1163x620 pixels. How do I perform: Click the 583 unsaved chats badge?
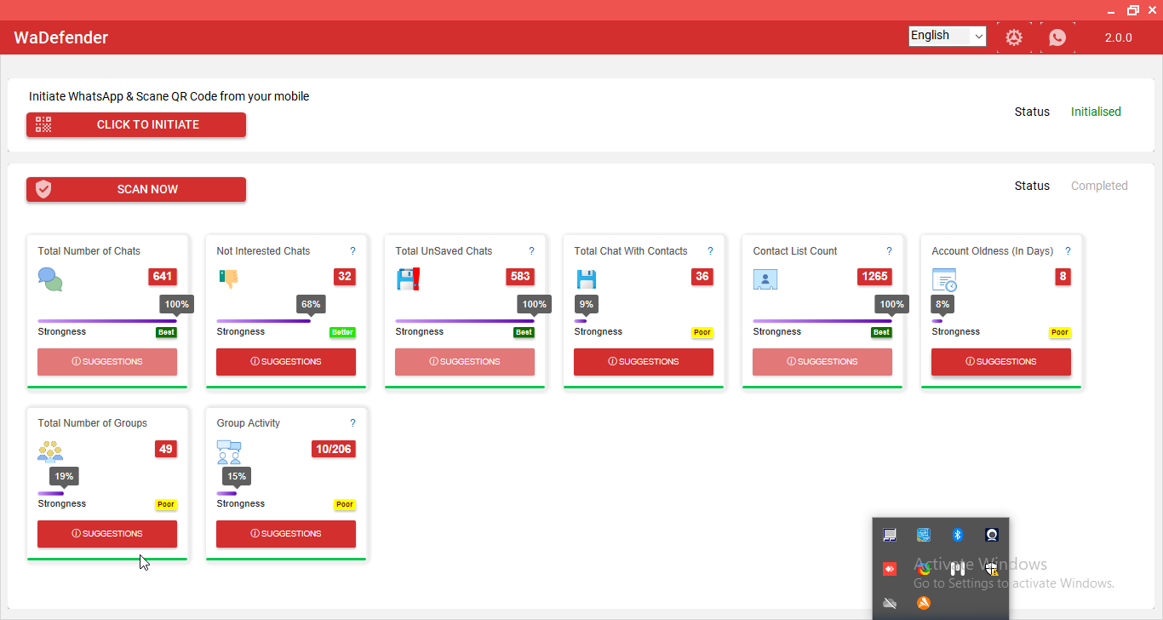[520, 277]
